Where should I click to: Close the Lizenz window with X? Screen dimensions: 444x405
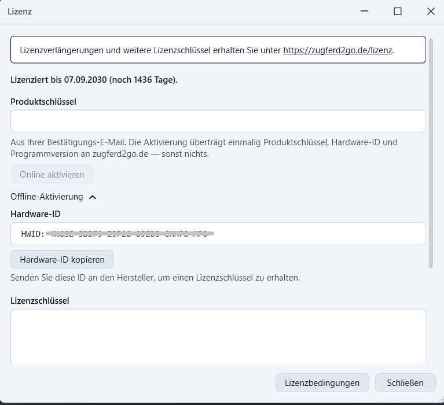[x=431, y=12]
